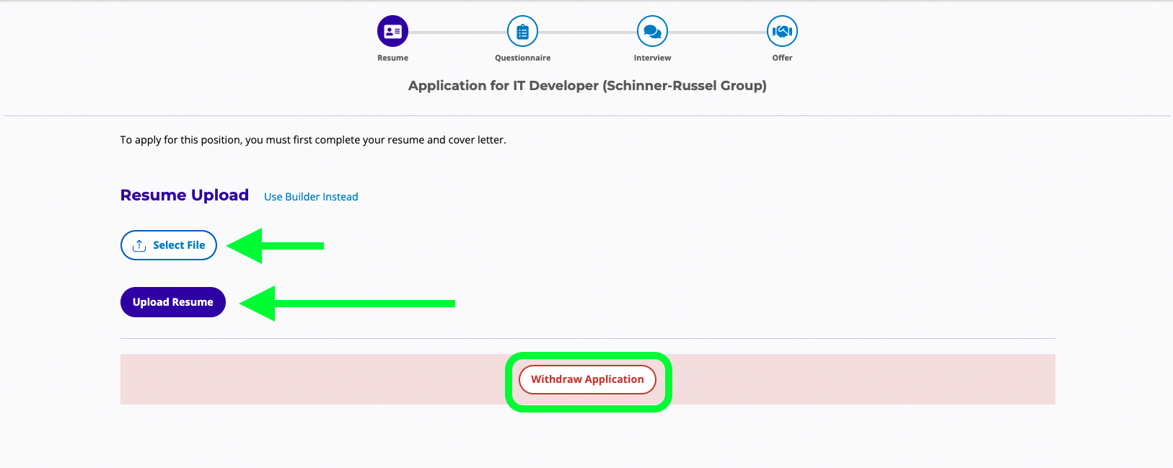1173x468 pixels.
Task: Click the upload arrow icon inside Select File
Action: [139, 246]
